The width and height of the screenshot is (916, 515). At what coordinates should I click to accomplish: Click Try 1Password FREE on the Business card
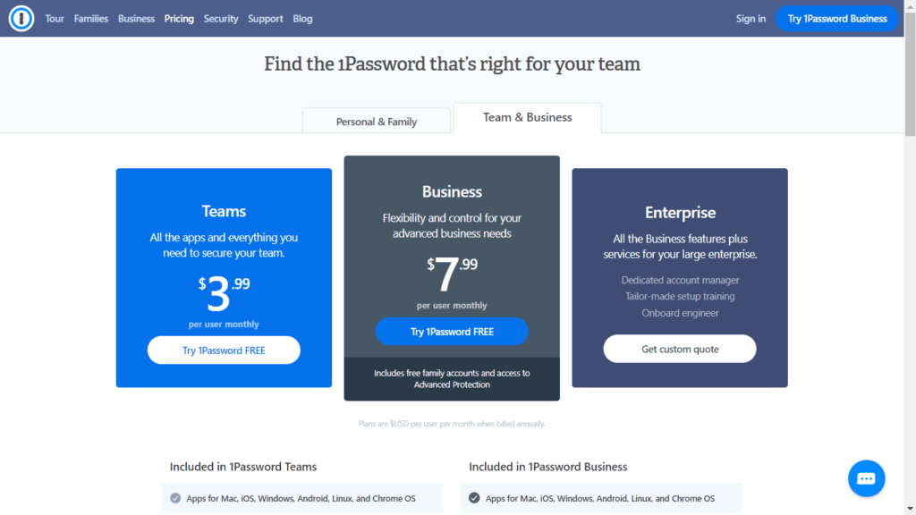point(451,331)
